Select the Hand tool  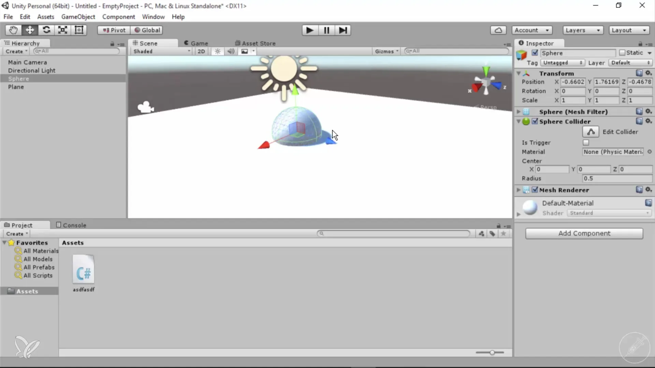[x=13, y=30]
